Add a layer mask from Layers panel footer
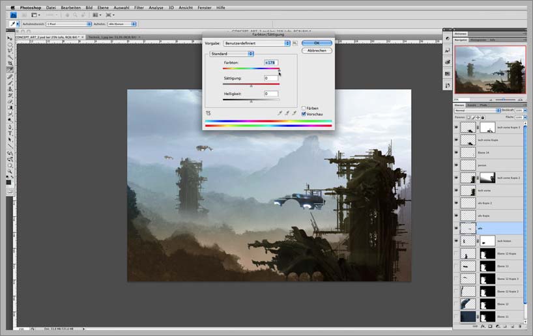533x336 pixels. coord(490,326)
